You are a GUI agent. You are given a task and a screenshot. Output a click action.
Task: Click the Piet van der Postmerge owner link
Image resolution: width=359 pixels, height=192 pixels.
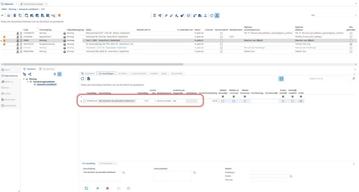point(254,48)
